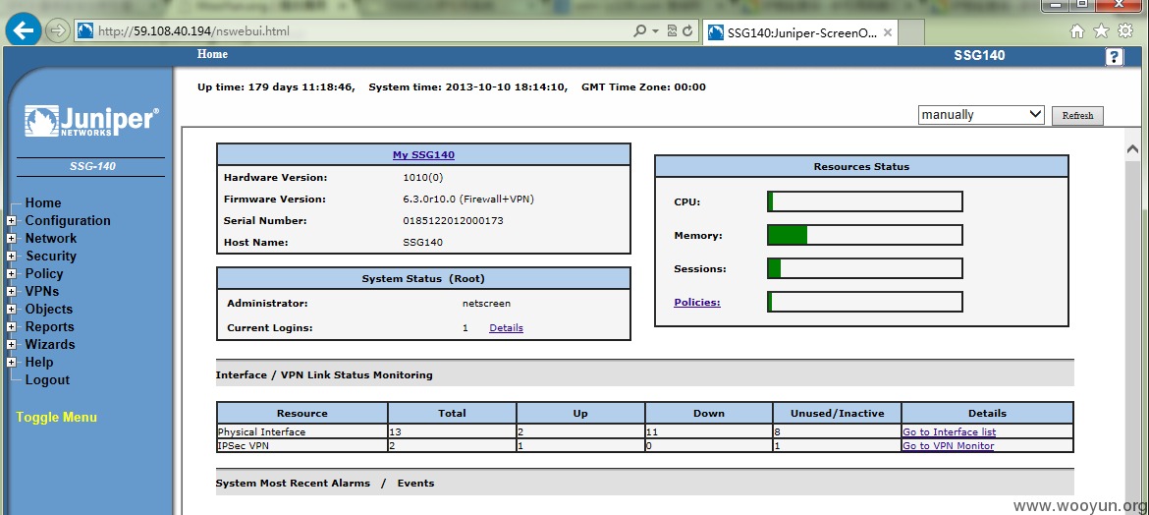
Task: Open the help question mark icon
Action: coord(1114,57)
